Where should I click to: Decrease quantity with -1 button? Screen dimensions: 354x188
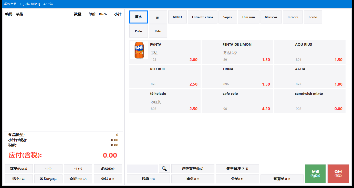pos(48,169)
